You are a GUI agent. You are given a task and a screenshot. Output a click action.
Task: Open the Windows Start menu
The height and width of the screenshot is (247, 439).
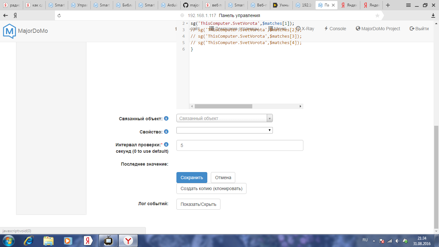[8, 241]
